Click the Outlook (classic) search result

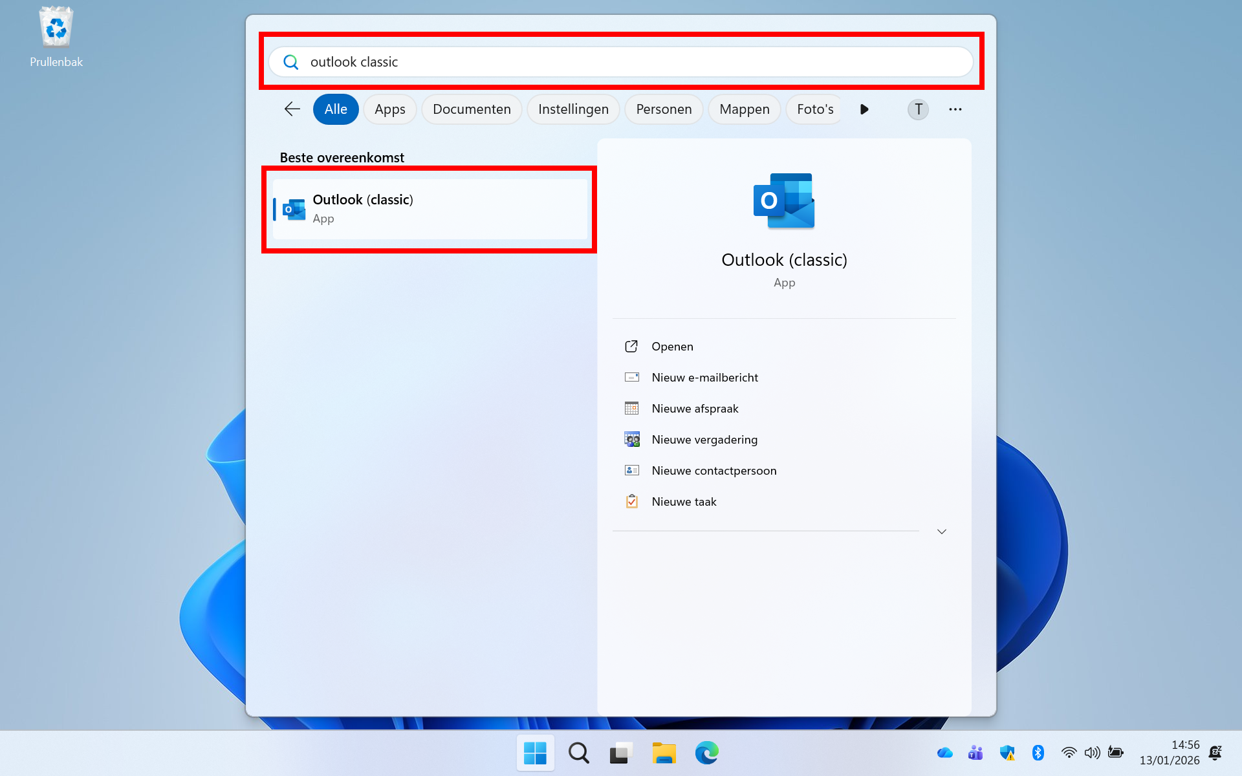429,209
